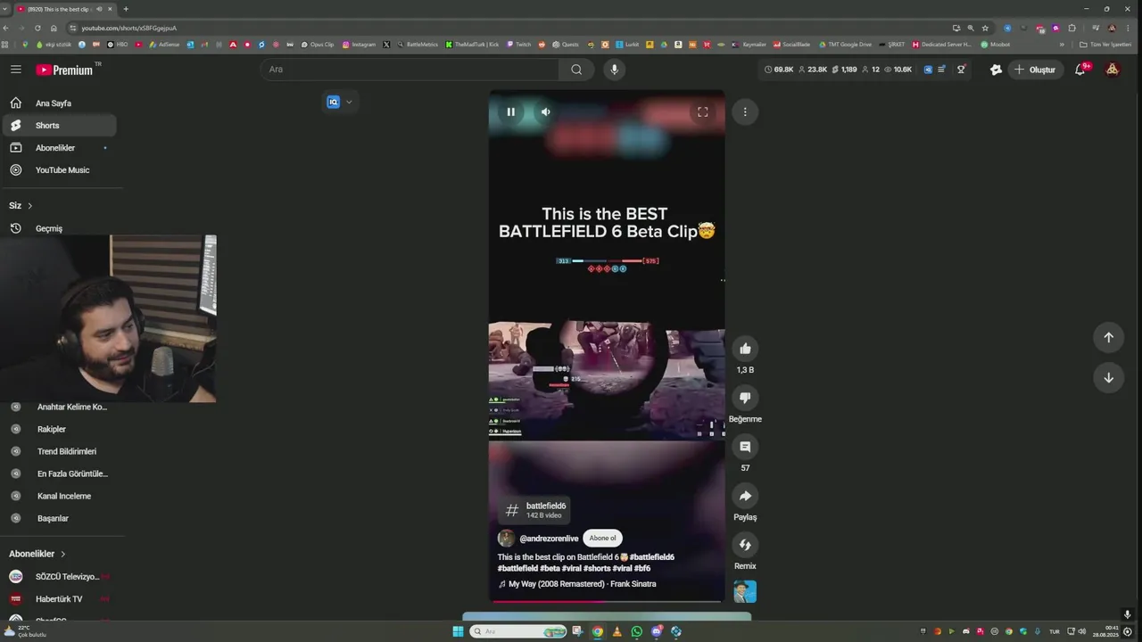Open WhatsApp from taskbar
1142x642 pixels.
click(636, 631)
